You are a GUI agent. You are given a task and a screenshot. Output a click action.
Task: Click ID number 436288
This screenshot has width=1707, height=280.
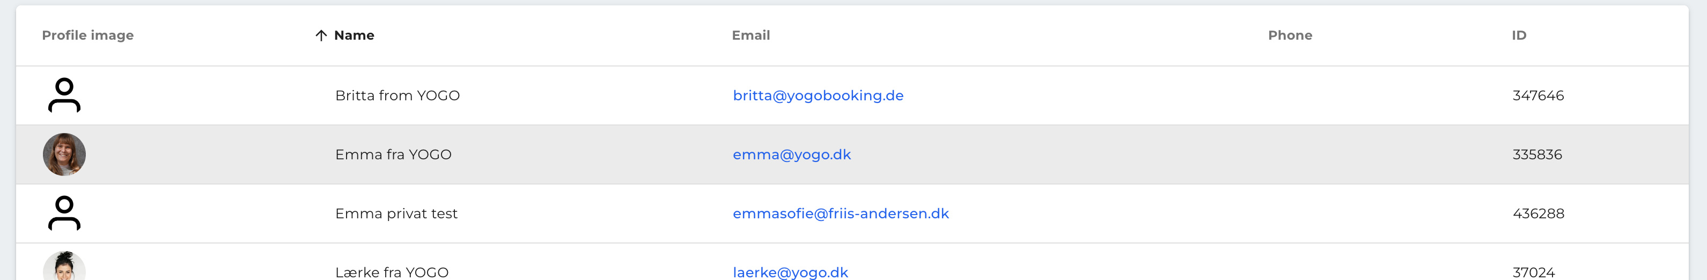coord(1538,213)
